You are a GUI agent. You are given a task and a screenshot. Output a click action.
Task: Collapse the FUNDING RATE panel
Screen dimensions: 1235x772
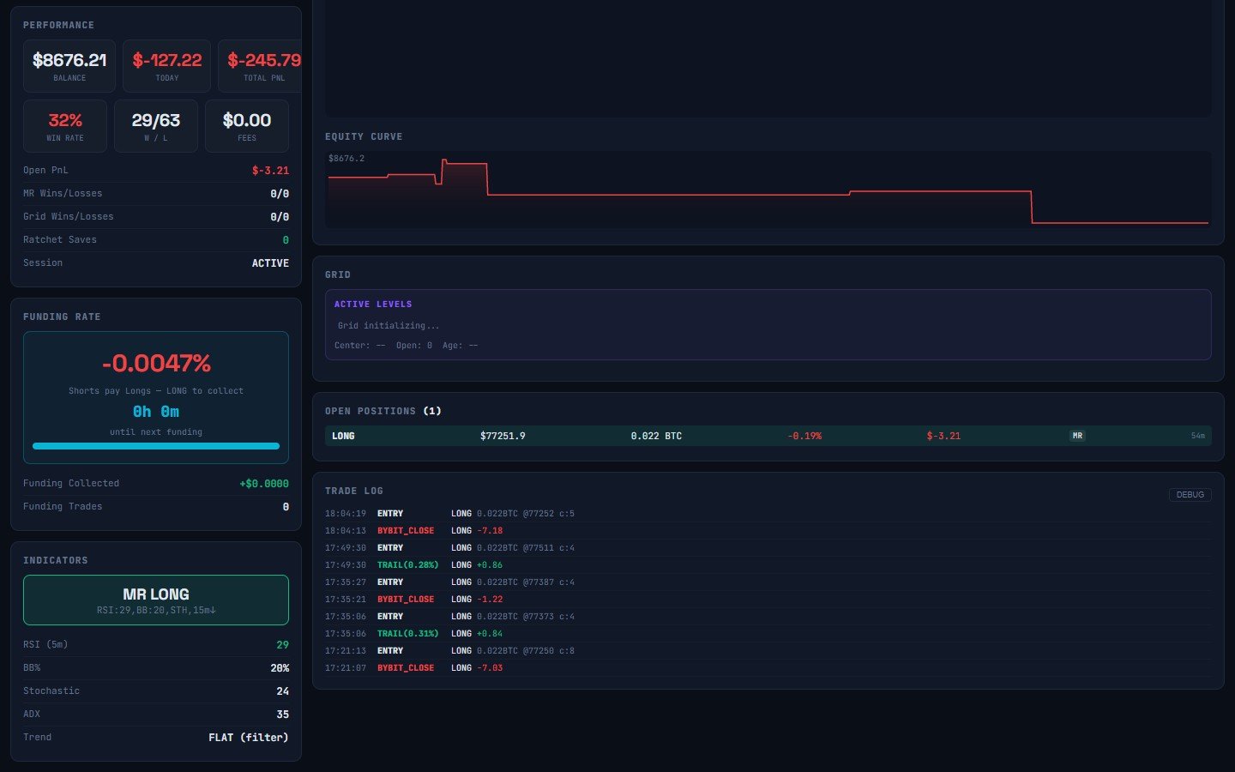click(62, 317)
